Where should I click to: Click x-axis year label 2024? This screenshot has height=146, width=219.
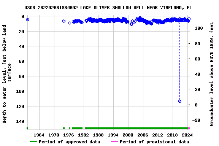pyautogui.click(x=187, y=135)
